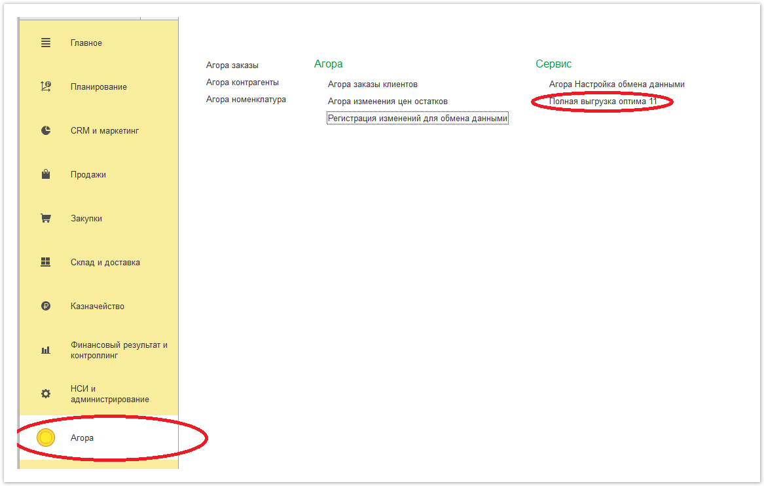Click the НСИ и администрирование gear icon

click(x=46, y=394)
